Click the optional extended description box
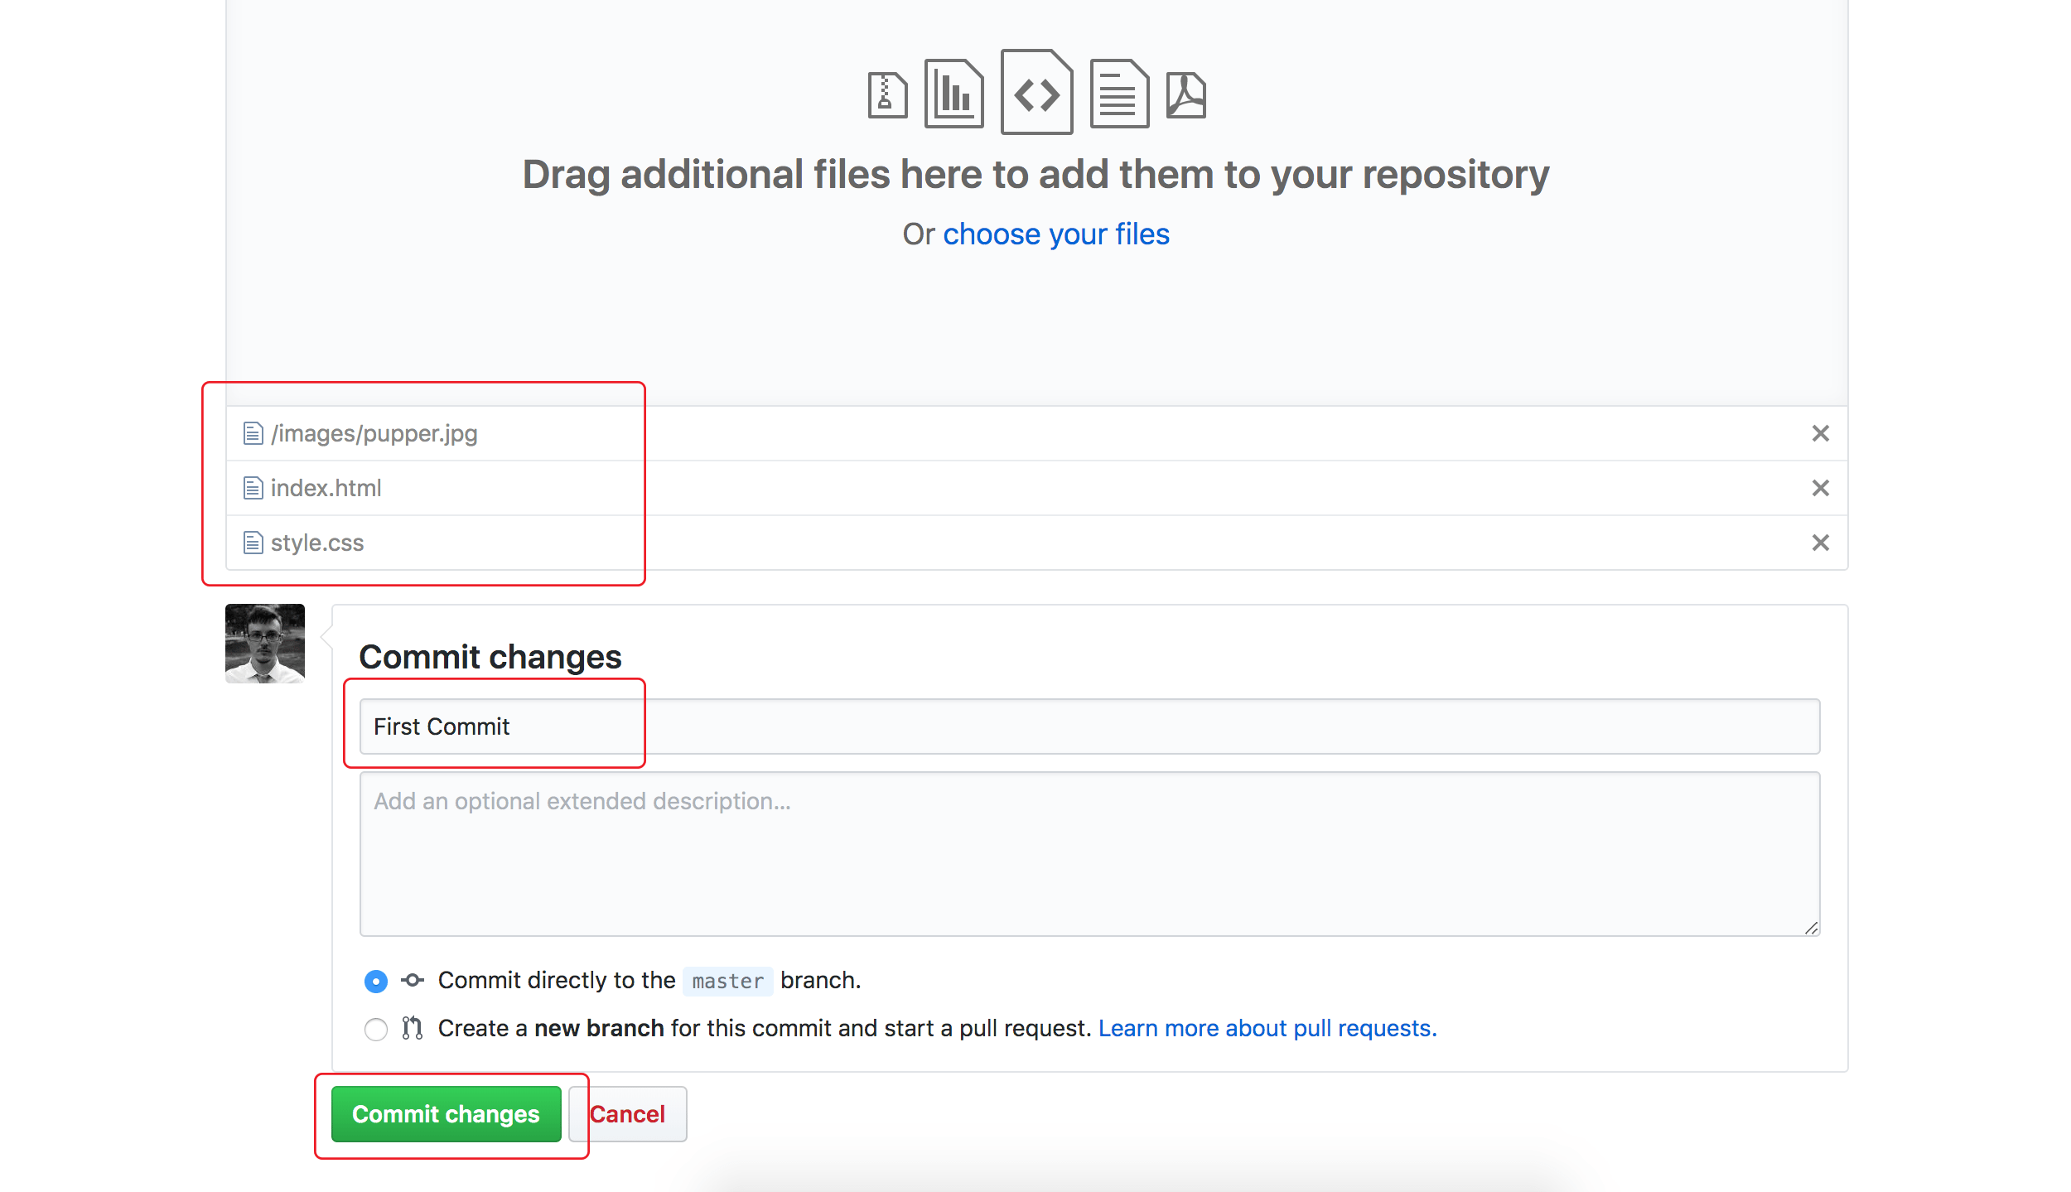 pyautogui.click(x=1089, y=854)
